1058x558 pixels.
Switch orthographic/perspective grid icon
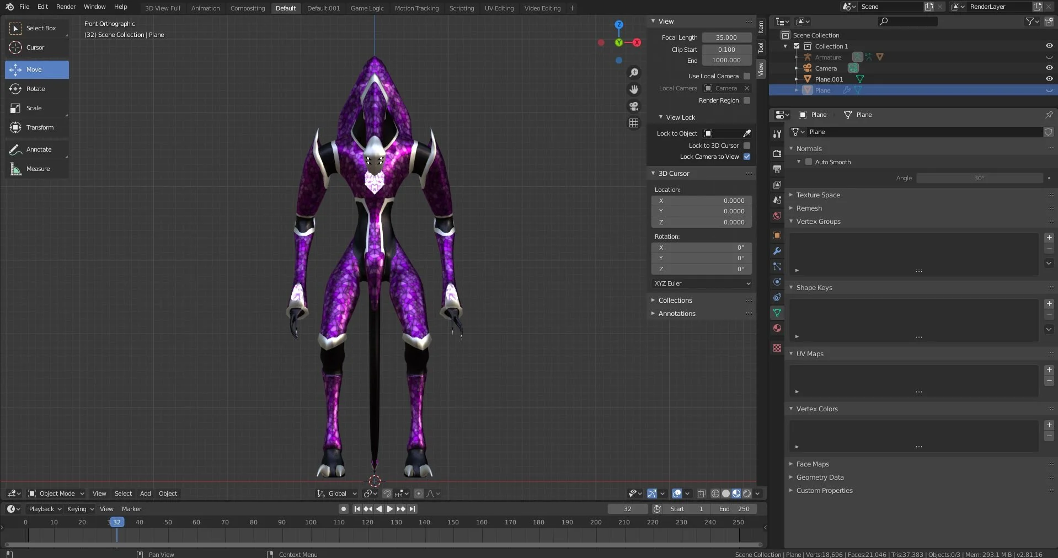pyautogui.click(x=634, y=123)
